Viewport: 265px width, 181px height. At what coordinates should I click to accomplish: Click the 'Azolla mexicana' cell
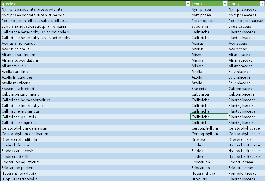[96, 83]
